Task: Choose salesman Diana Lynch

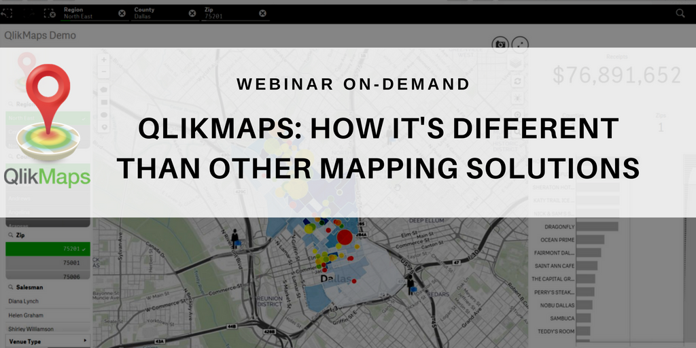Action: click(48, 301)
